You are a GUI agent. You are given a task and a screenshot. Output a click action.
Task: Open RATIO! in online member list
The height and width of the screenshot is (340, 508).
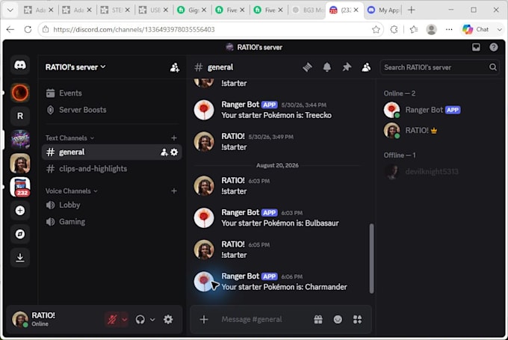pos(439,131)
